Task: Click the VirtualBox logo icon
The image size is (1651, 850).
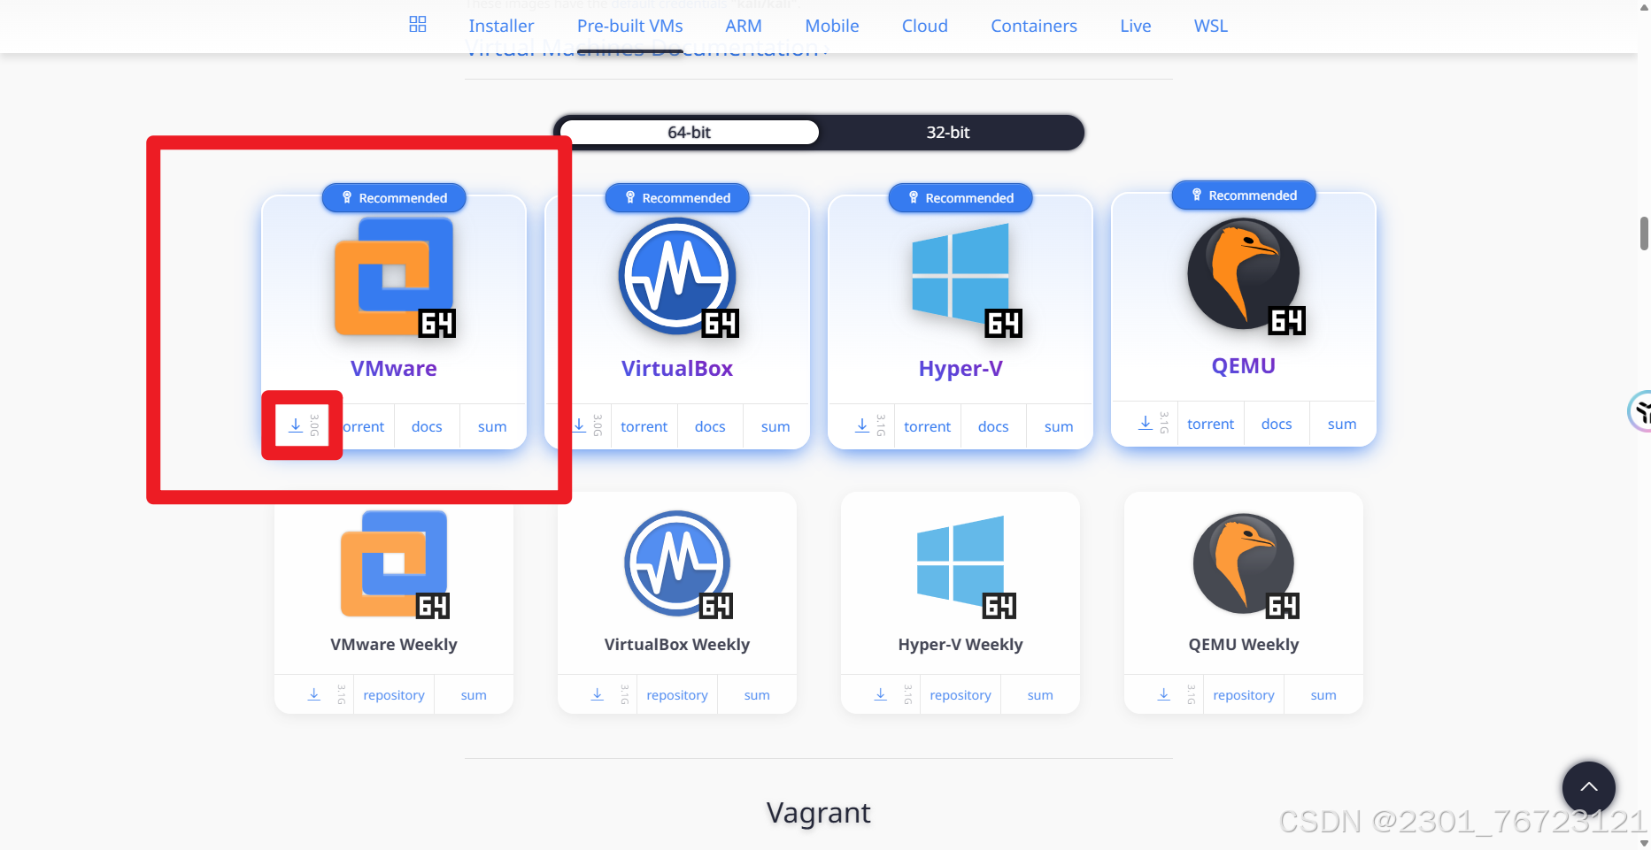Action: [677, 277]
